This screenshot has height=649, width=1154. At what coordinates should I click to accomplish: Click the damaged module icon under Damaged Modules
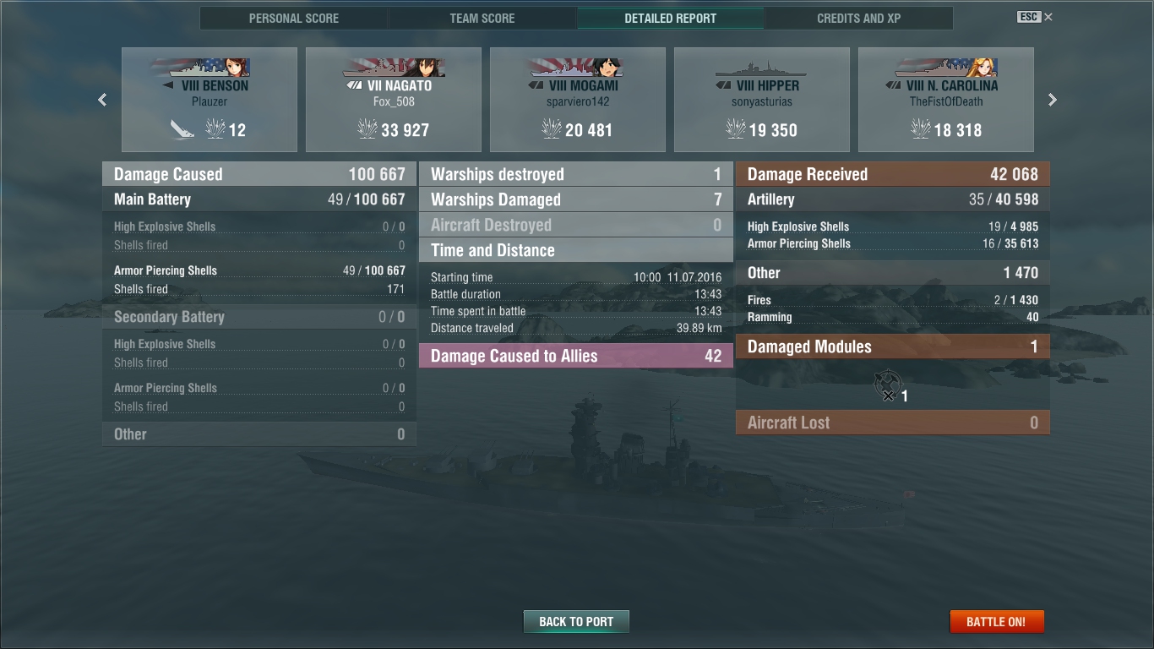coord(888,384)
